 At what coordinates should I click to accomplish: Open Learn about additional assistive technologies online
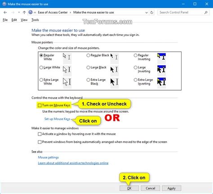(73, 163)
